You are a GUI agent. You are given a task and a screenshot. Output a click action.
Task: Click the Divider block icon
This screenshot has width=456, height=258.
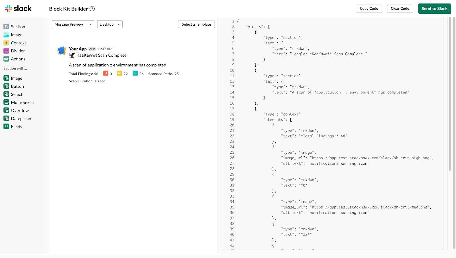(x=6, y=51)
